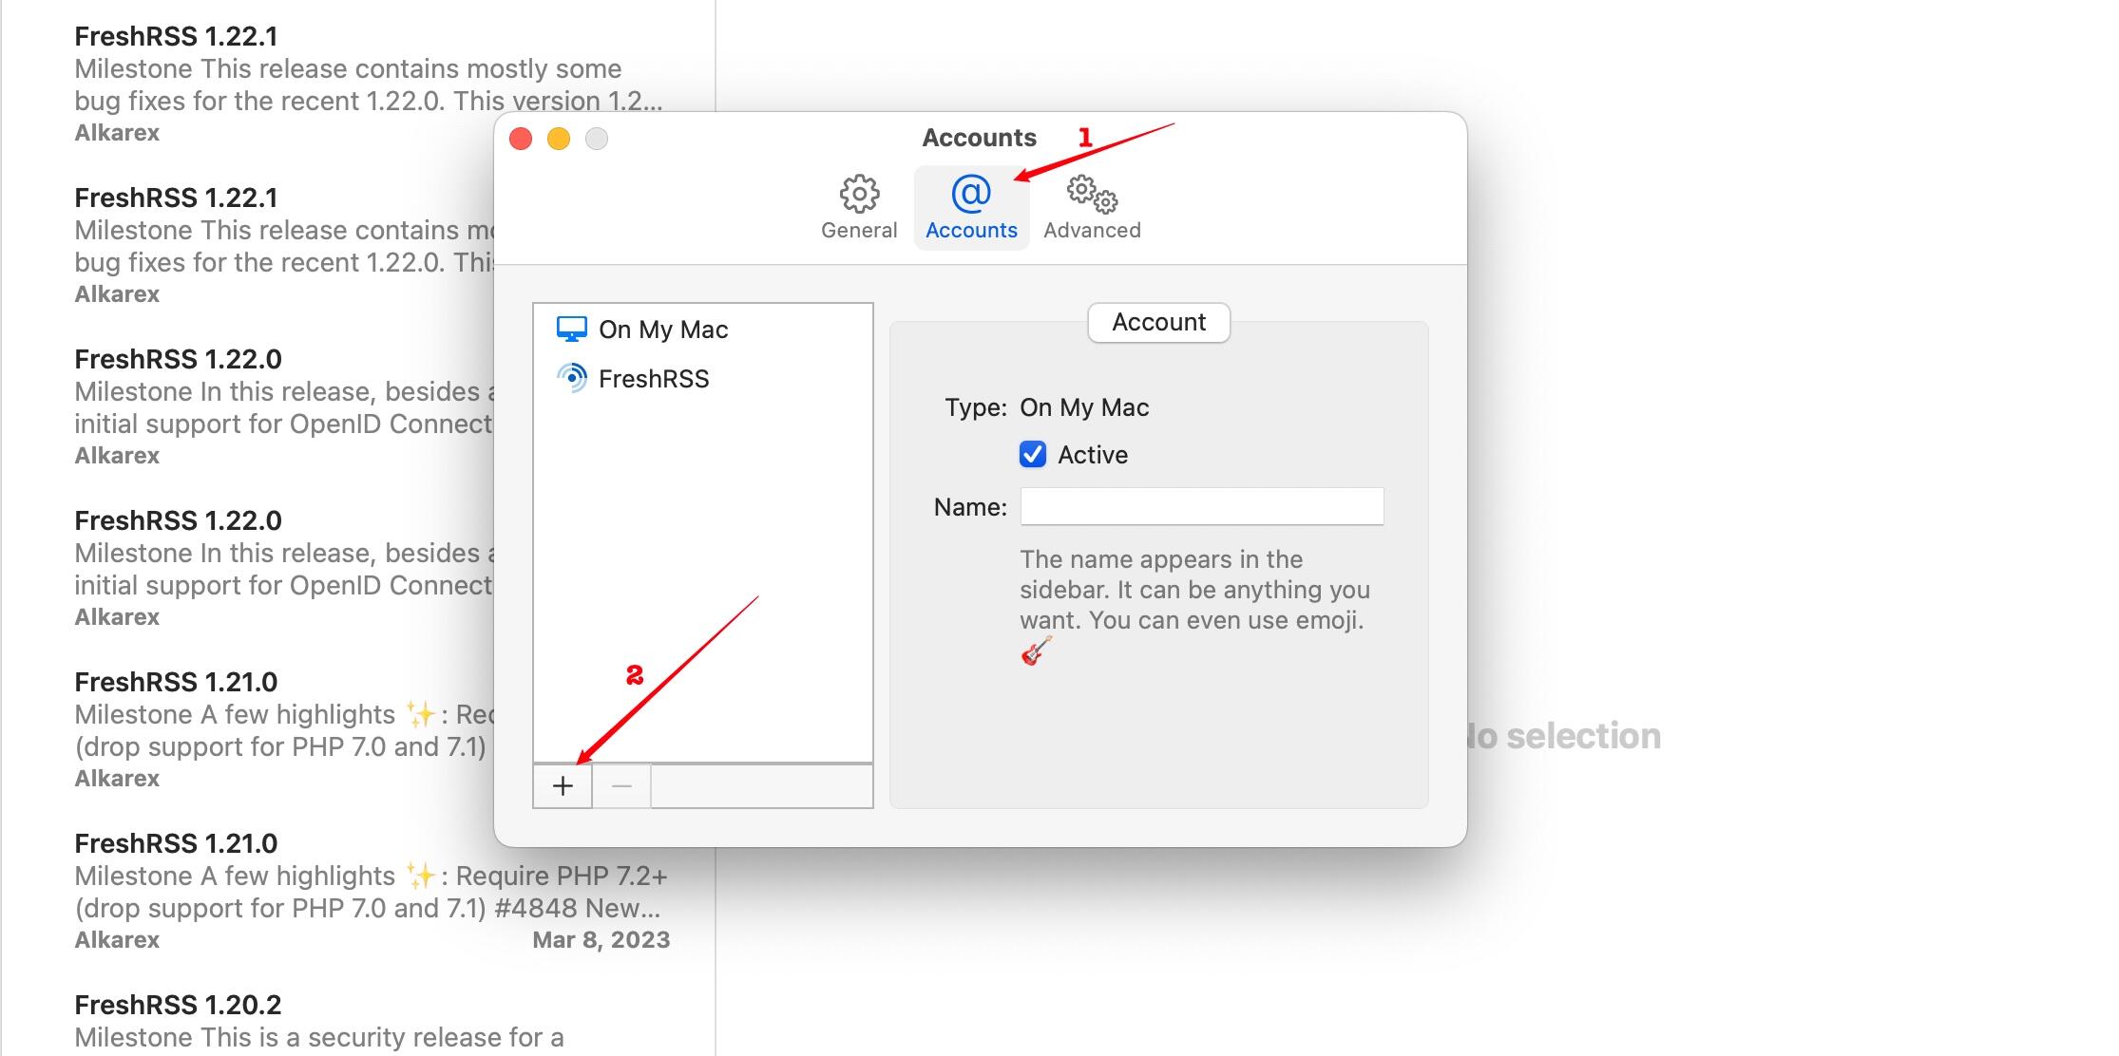Click the FreshRSS account icon in list
2119x1056 pixels.
(x=571, y=378)
